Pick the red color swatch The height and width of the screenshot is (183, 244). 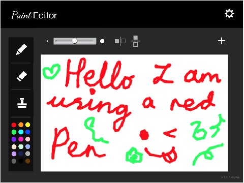coord(14,125)
